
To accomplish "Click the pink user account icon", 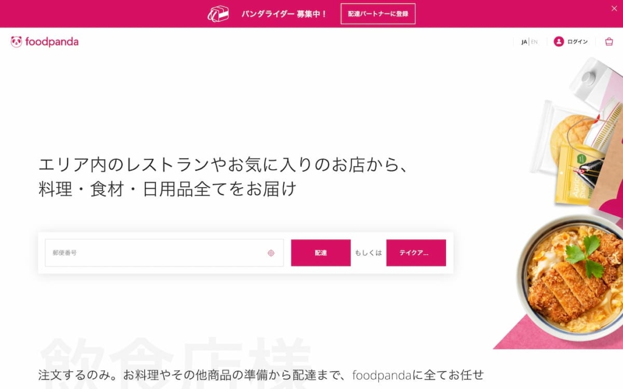I will click(x=559, y=41).
